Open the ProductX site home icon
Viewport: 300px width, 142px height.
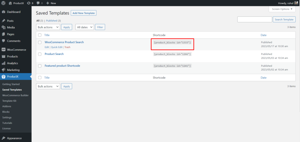coord(10,3)
